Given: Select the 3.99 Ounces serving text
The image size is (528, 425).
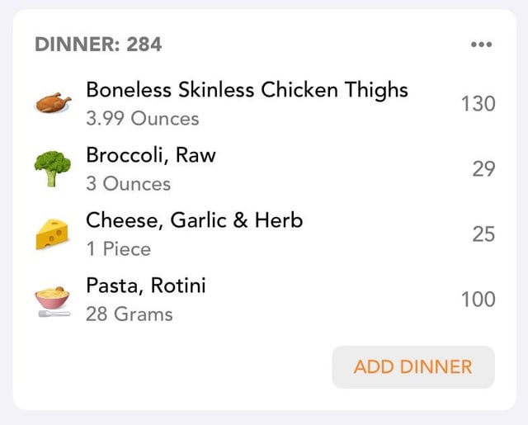Looking at the screenshot, I should [143, 119].
